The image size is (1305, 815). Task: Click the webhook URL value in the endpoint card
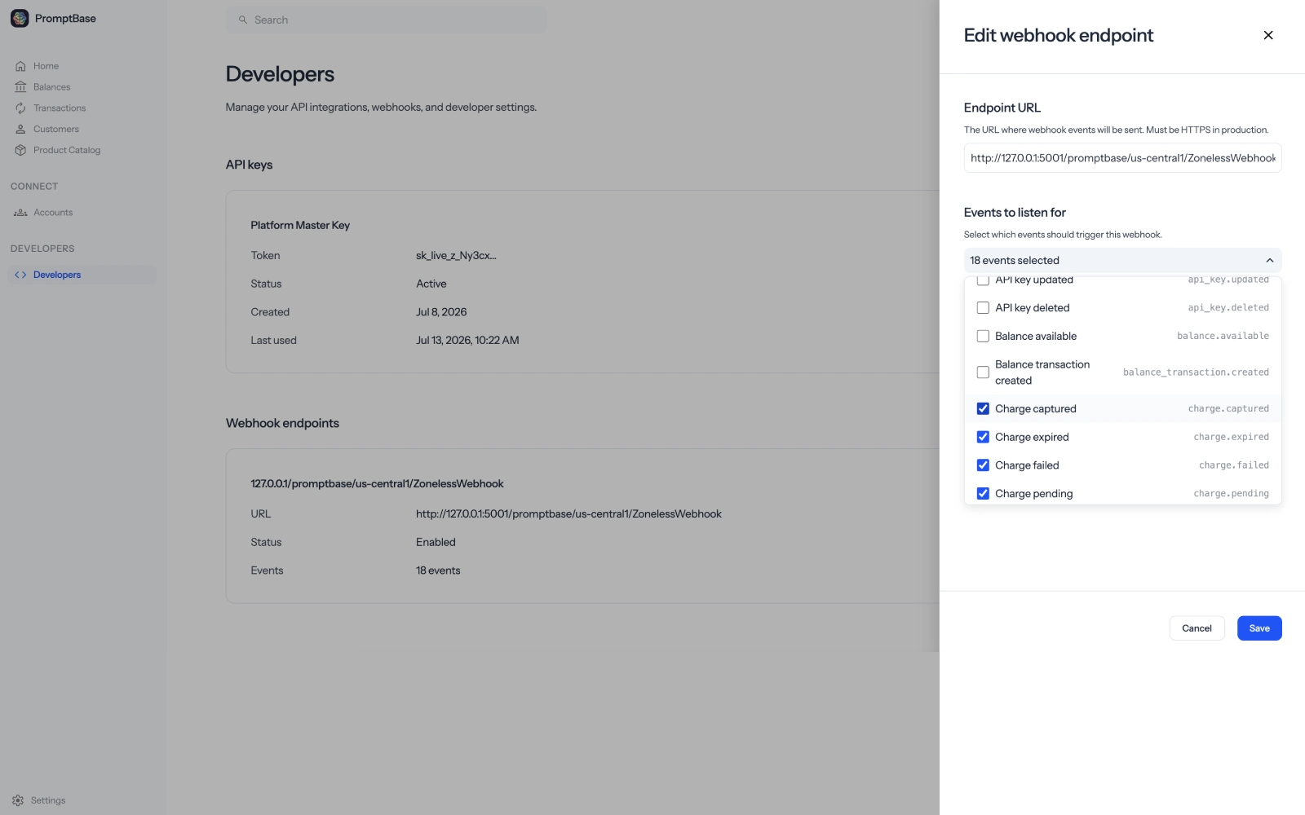point(568,514)
